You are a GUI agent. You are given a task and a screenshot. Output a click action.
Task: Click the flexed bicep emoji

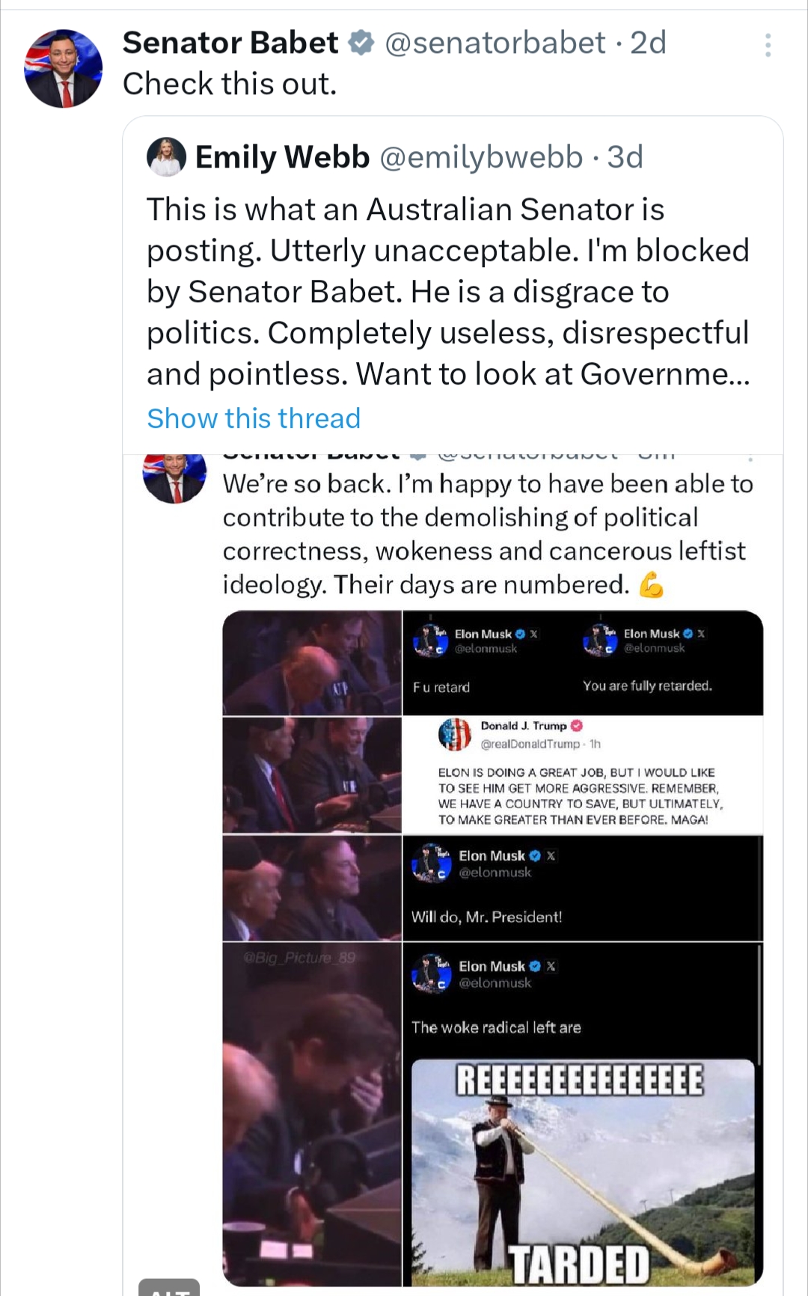click(651, 585)
